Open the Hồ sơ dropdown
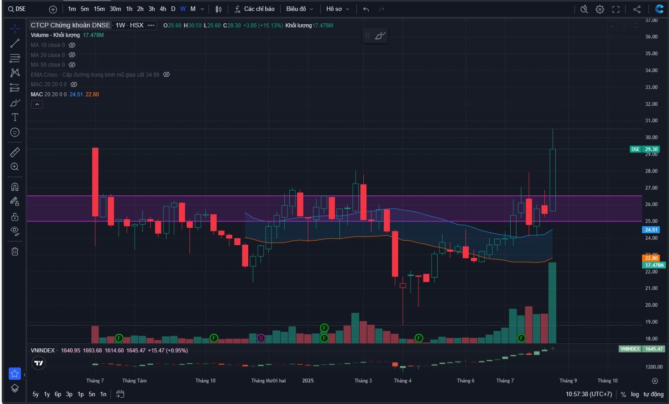Screen dimensions: 669x404 coord(338,9)
